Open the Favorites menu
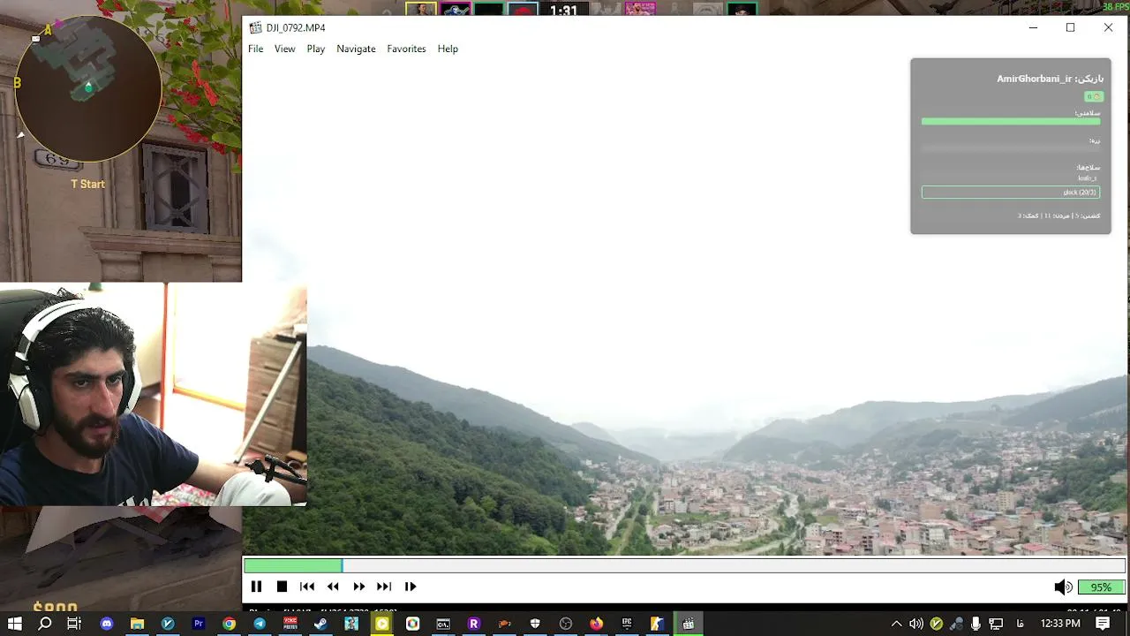 pos(406,49)
